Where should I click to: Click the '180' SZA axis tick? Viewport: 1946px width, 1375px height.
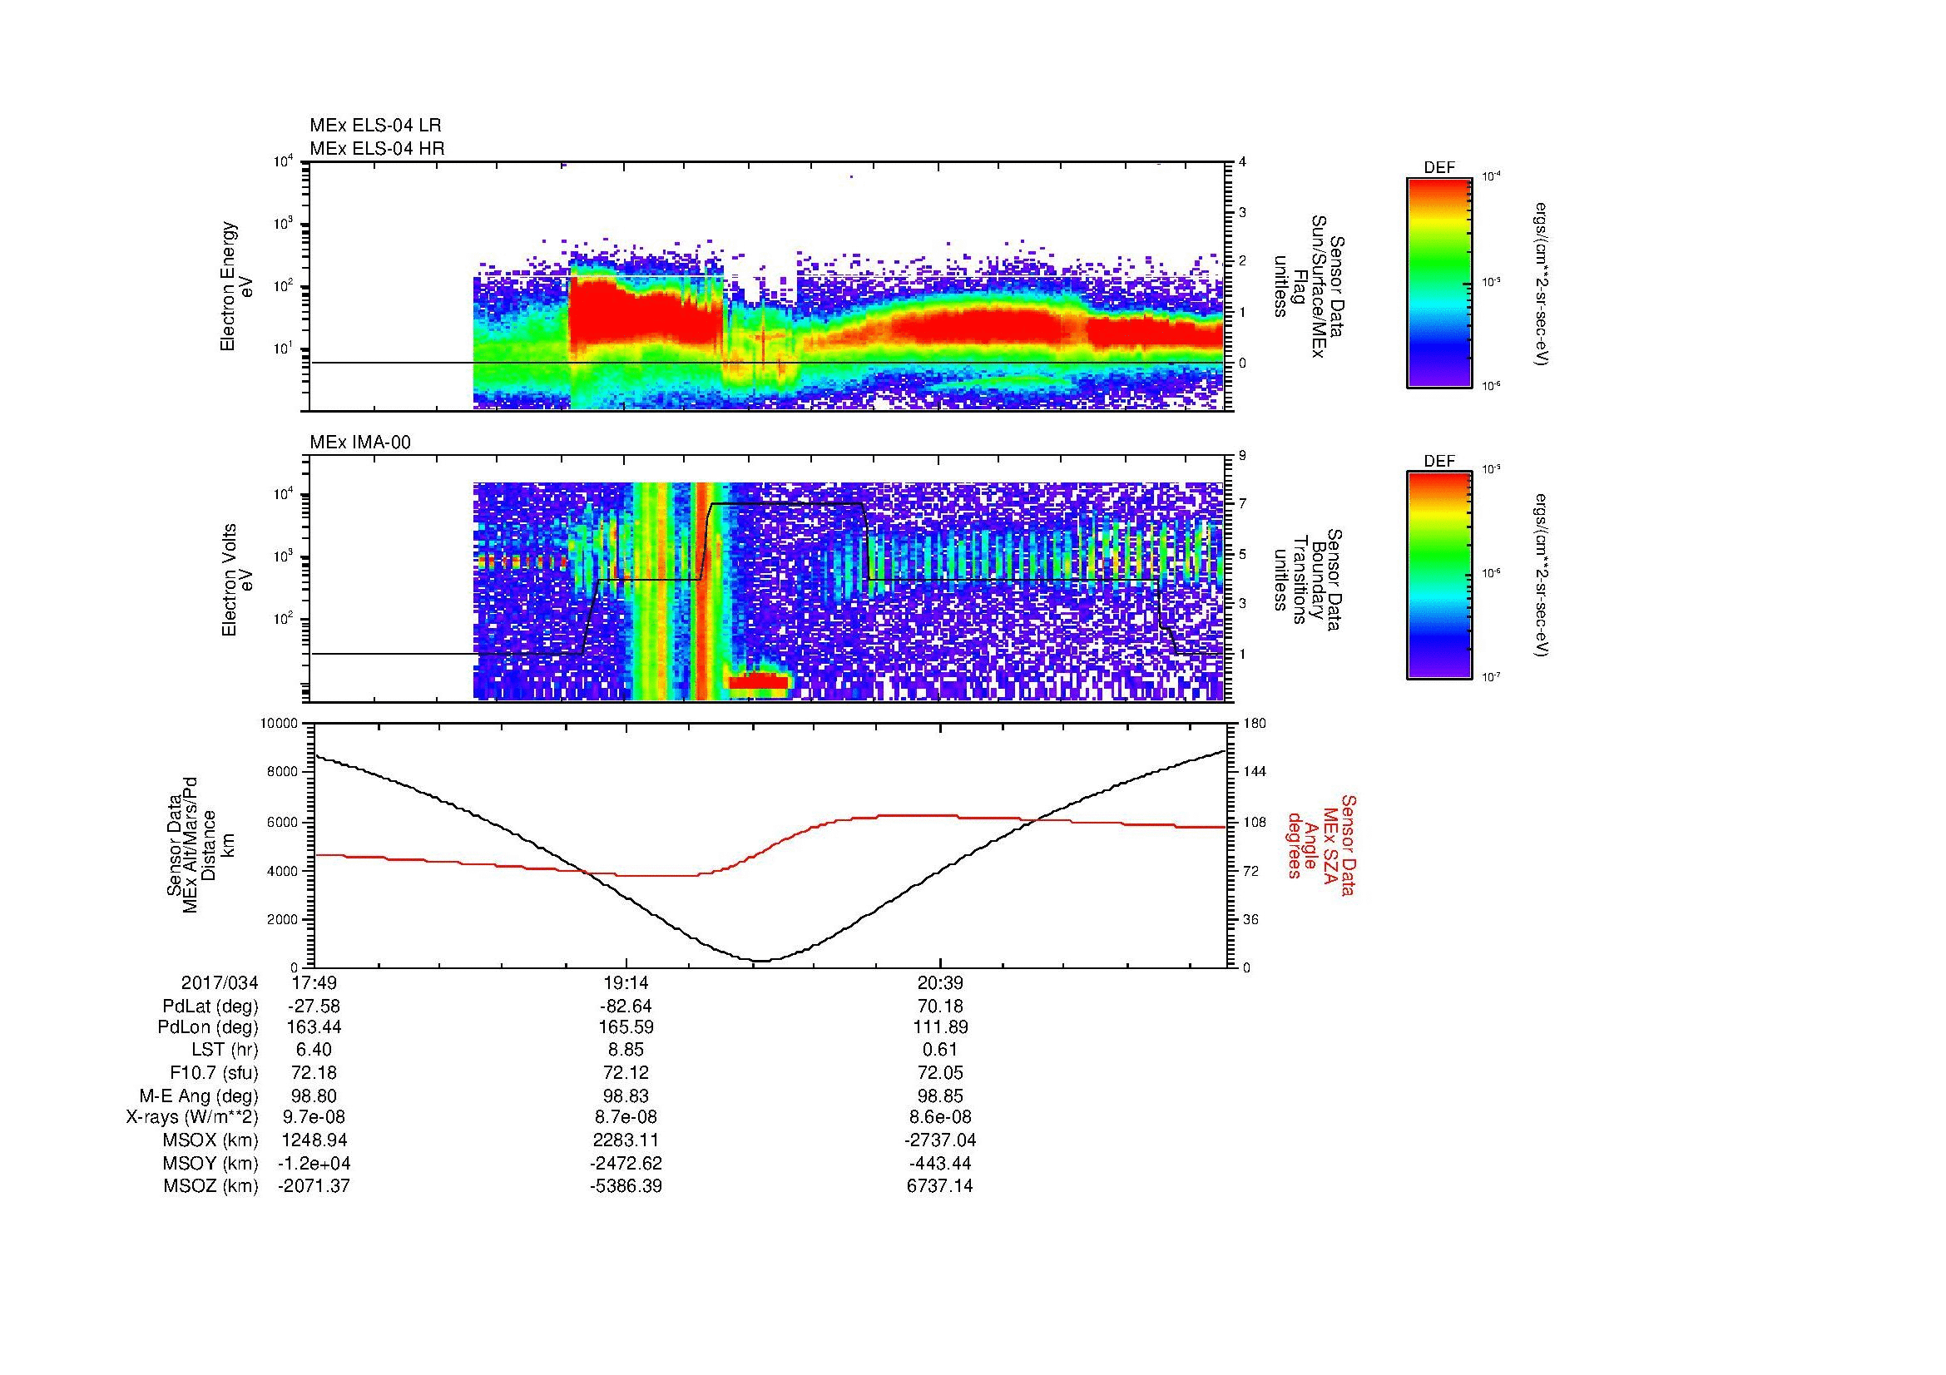coord(1253,723)
